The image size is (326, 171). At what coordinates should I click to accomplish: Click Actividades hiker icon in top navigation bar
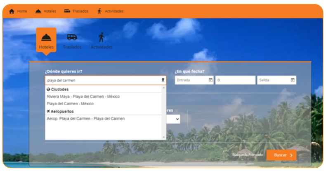coord(99,11)
